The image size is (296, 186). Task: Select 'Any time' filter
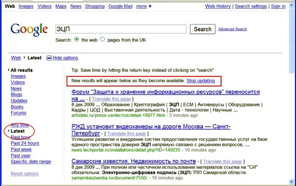click(19, 125)
